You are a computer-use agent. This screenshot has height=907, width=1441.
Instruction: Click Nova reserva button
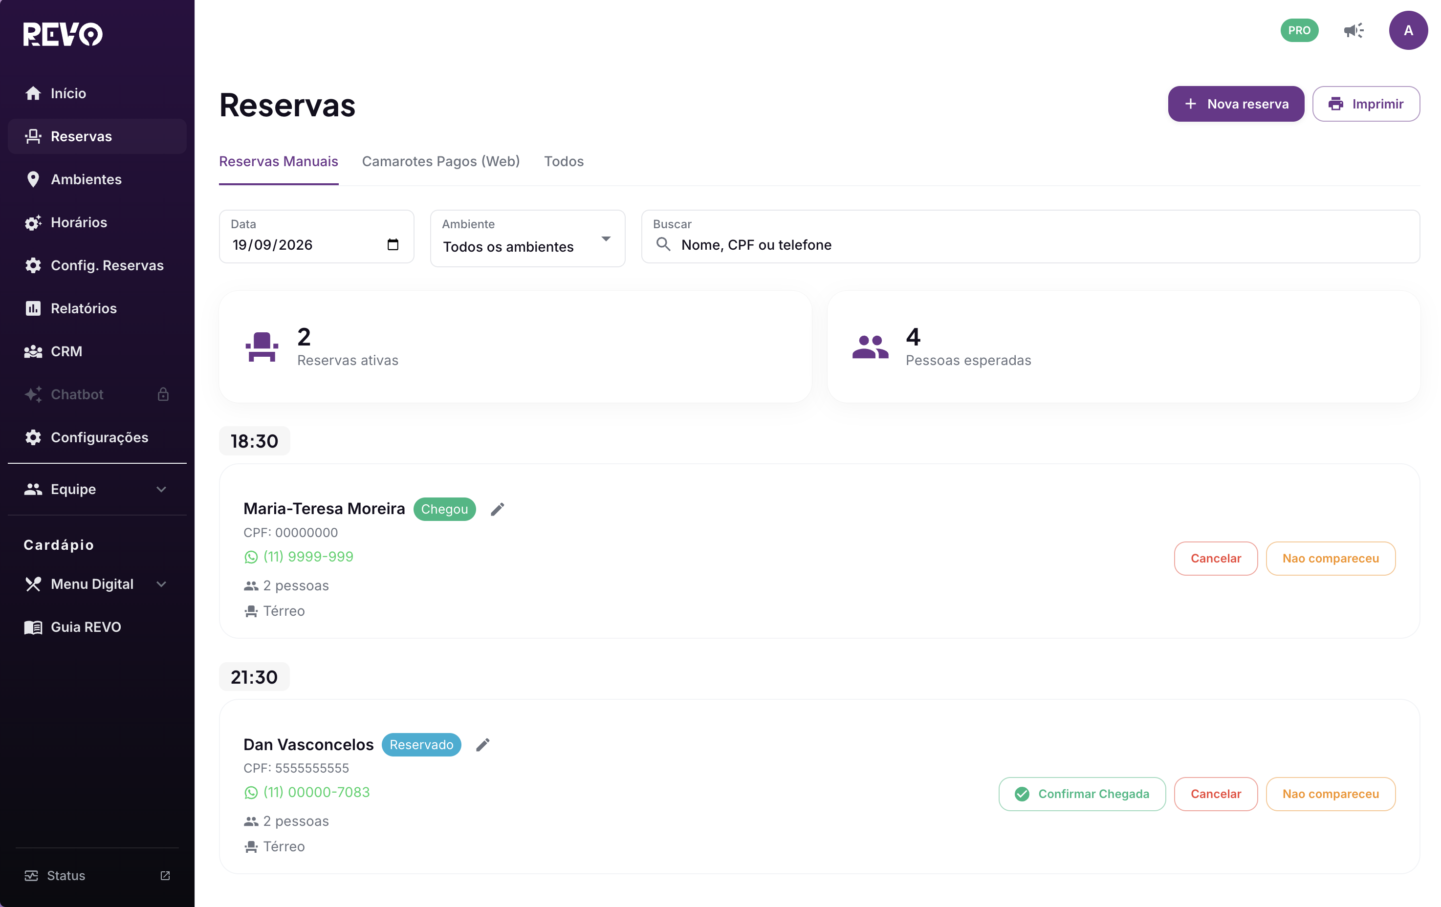pyautogui.click(x=1235, y=104)
